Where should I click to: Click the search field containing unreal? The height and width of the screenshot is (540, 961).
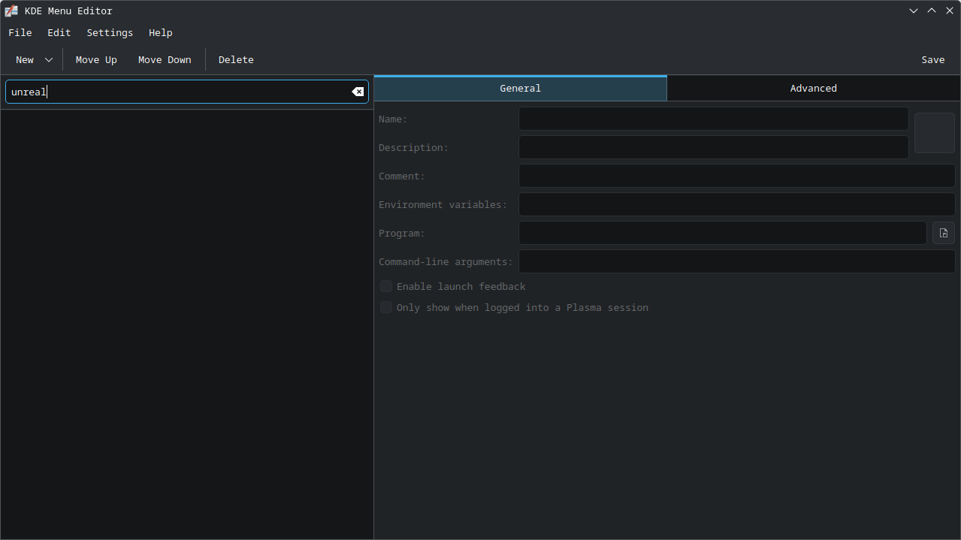[x=187, y=92]
